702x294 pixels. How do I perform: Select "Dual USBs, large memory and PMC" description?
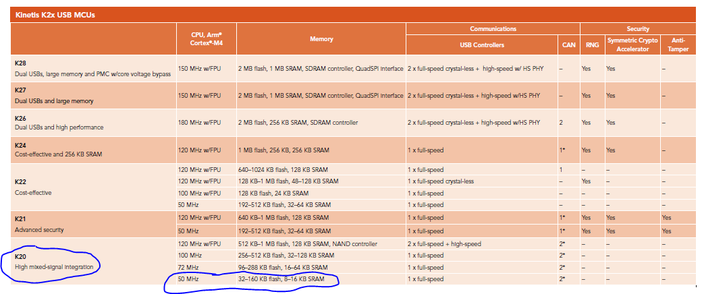tap(92, 74)
